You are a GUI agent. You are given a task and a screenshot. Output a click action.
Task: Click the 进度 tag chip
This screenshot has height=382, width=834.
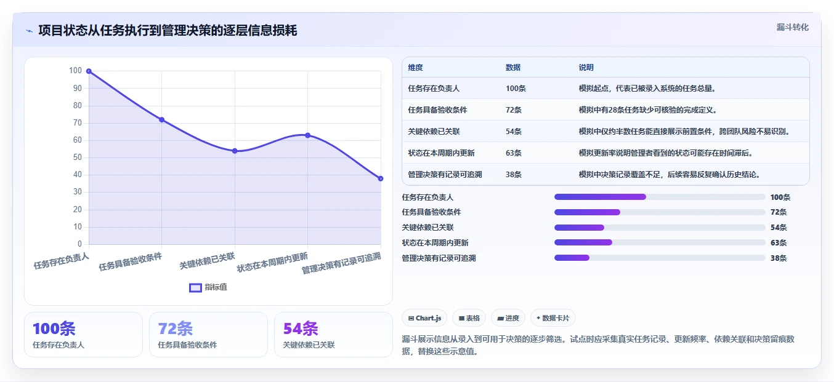pyautogui.click(x=508, y=318)
